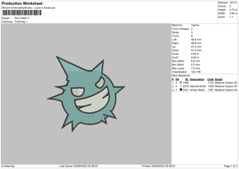Image resolution: width=239 pixels, height=169 pixels.
Task: Click 'Natural White' description in row 2
Action: [x=198, y=86]
